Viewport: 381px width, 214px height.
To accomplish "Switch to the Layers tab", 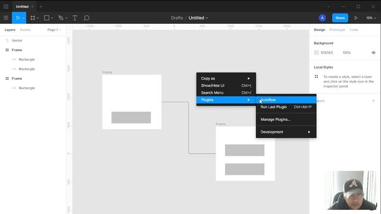I will point(10,30).
